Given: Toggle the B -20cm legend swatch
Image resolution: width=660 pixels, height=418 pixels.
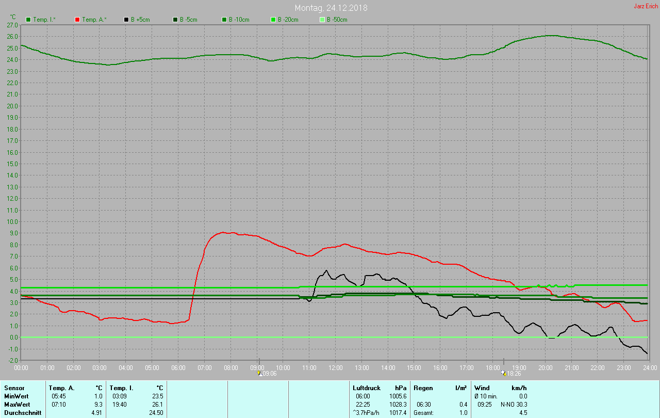Looking at the screenshot, I should (273, 20).
